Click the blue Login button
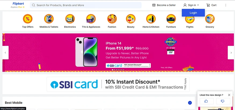 point(193,13)
